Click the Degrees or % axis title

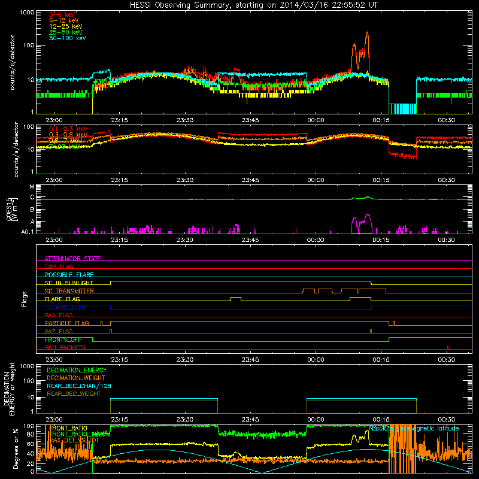point(16,448)
